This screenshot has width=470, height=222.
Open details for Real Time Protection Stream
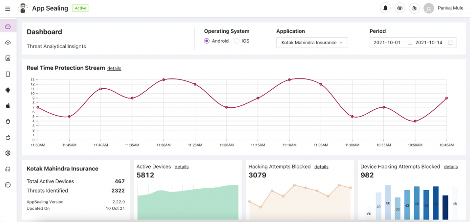(114, 68)
